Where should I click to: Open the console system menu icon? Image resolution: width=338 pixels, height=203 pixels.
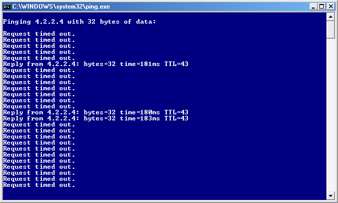click(7, 7)
